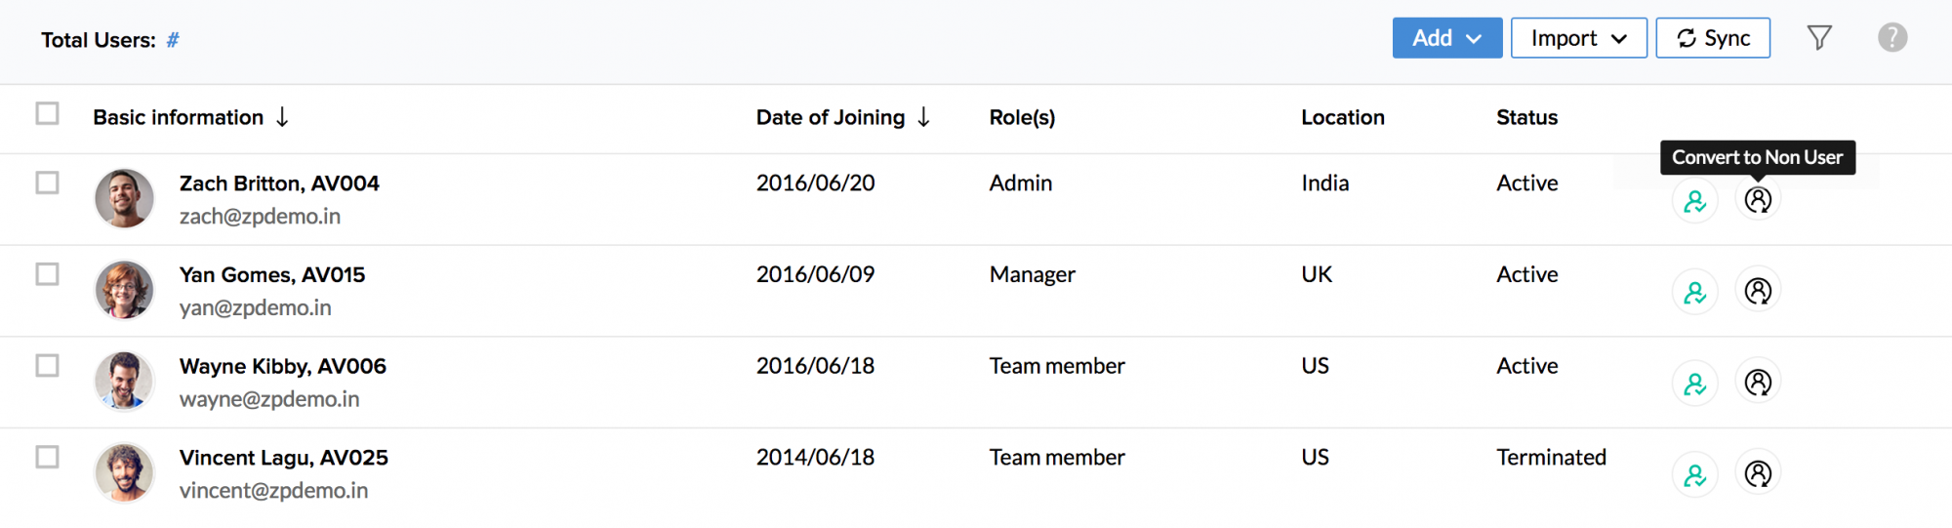This screenshot has height=528, width=1952.
Task: Convert Yan Gomes to non user
Action: (1758, 291)
